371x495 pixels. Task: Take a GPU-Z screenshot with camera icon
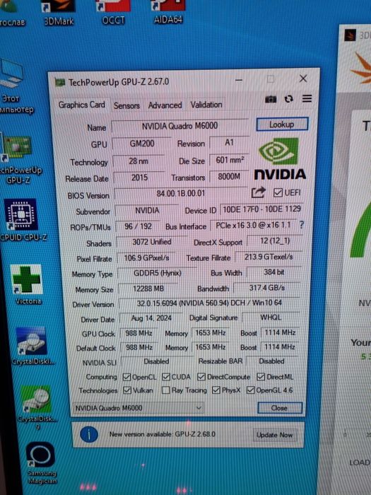coord(271,100)
